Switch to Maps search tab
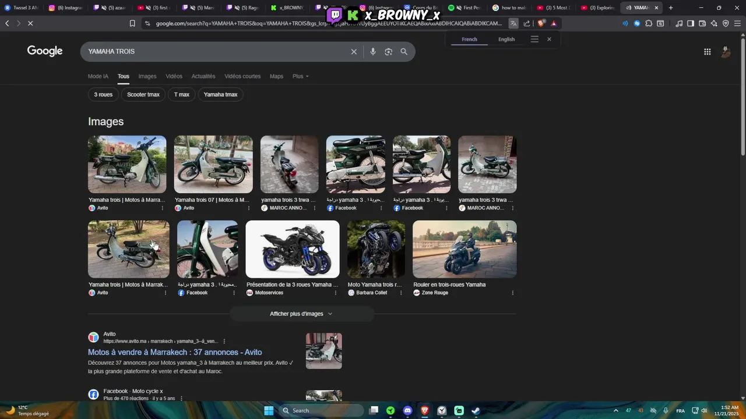The width and height of the screenshot is (746, 419). point(276,76)
